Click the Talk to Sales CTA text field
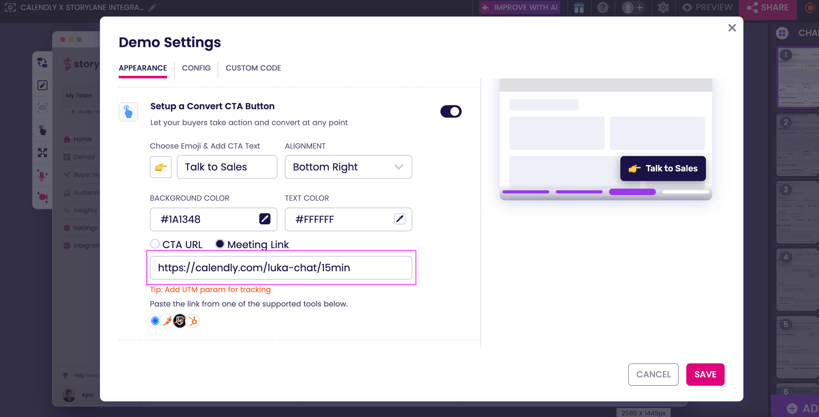The height and width of the screenshot is (417, 819). pos(227,167)
